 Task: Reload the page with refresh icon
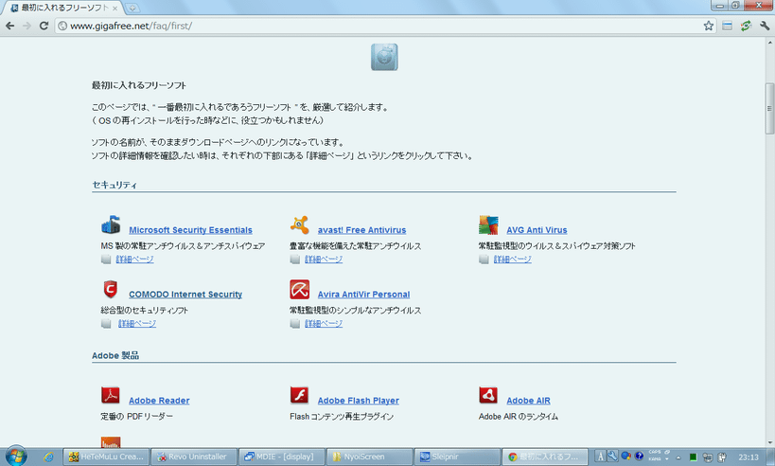pos(44,26)
